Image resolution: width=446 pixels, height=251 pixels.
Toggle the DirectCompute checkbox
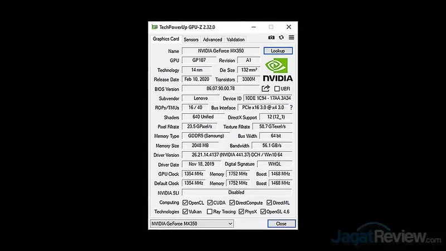(232, 202)
